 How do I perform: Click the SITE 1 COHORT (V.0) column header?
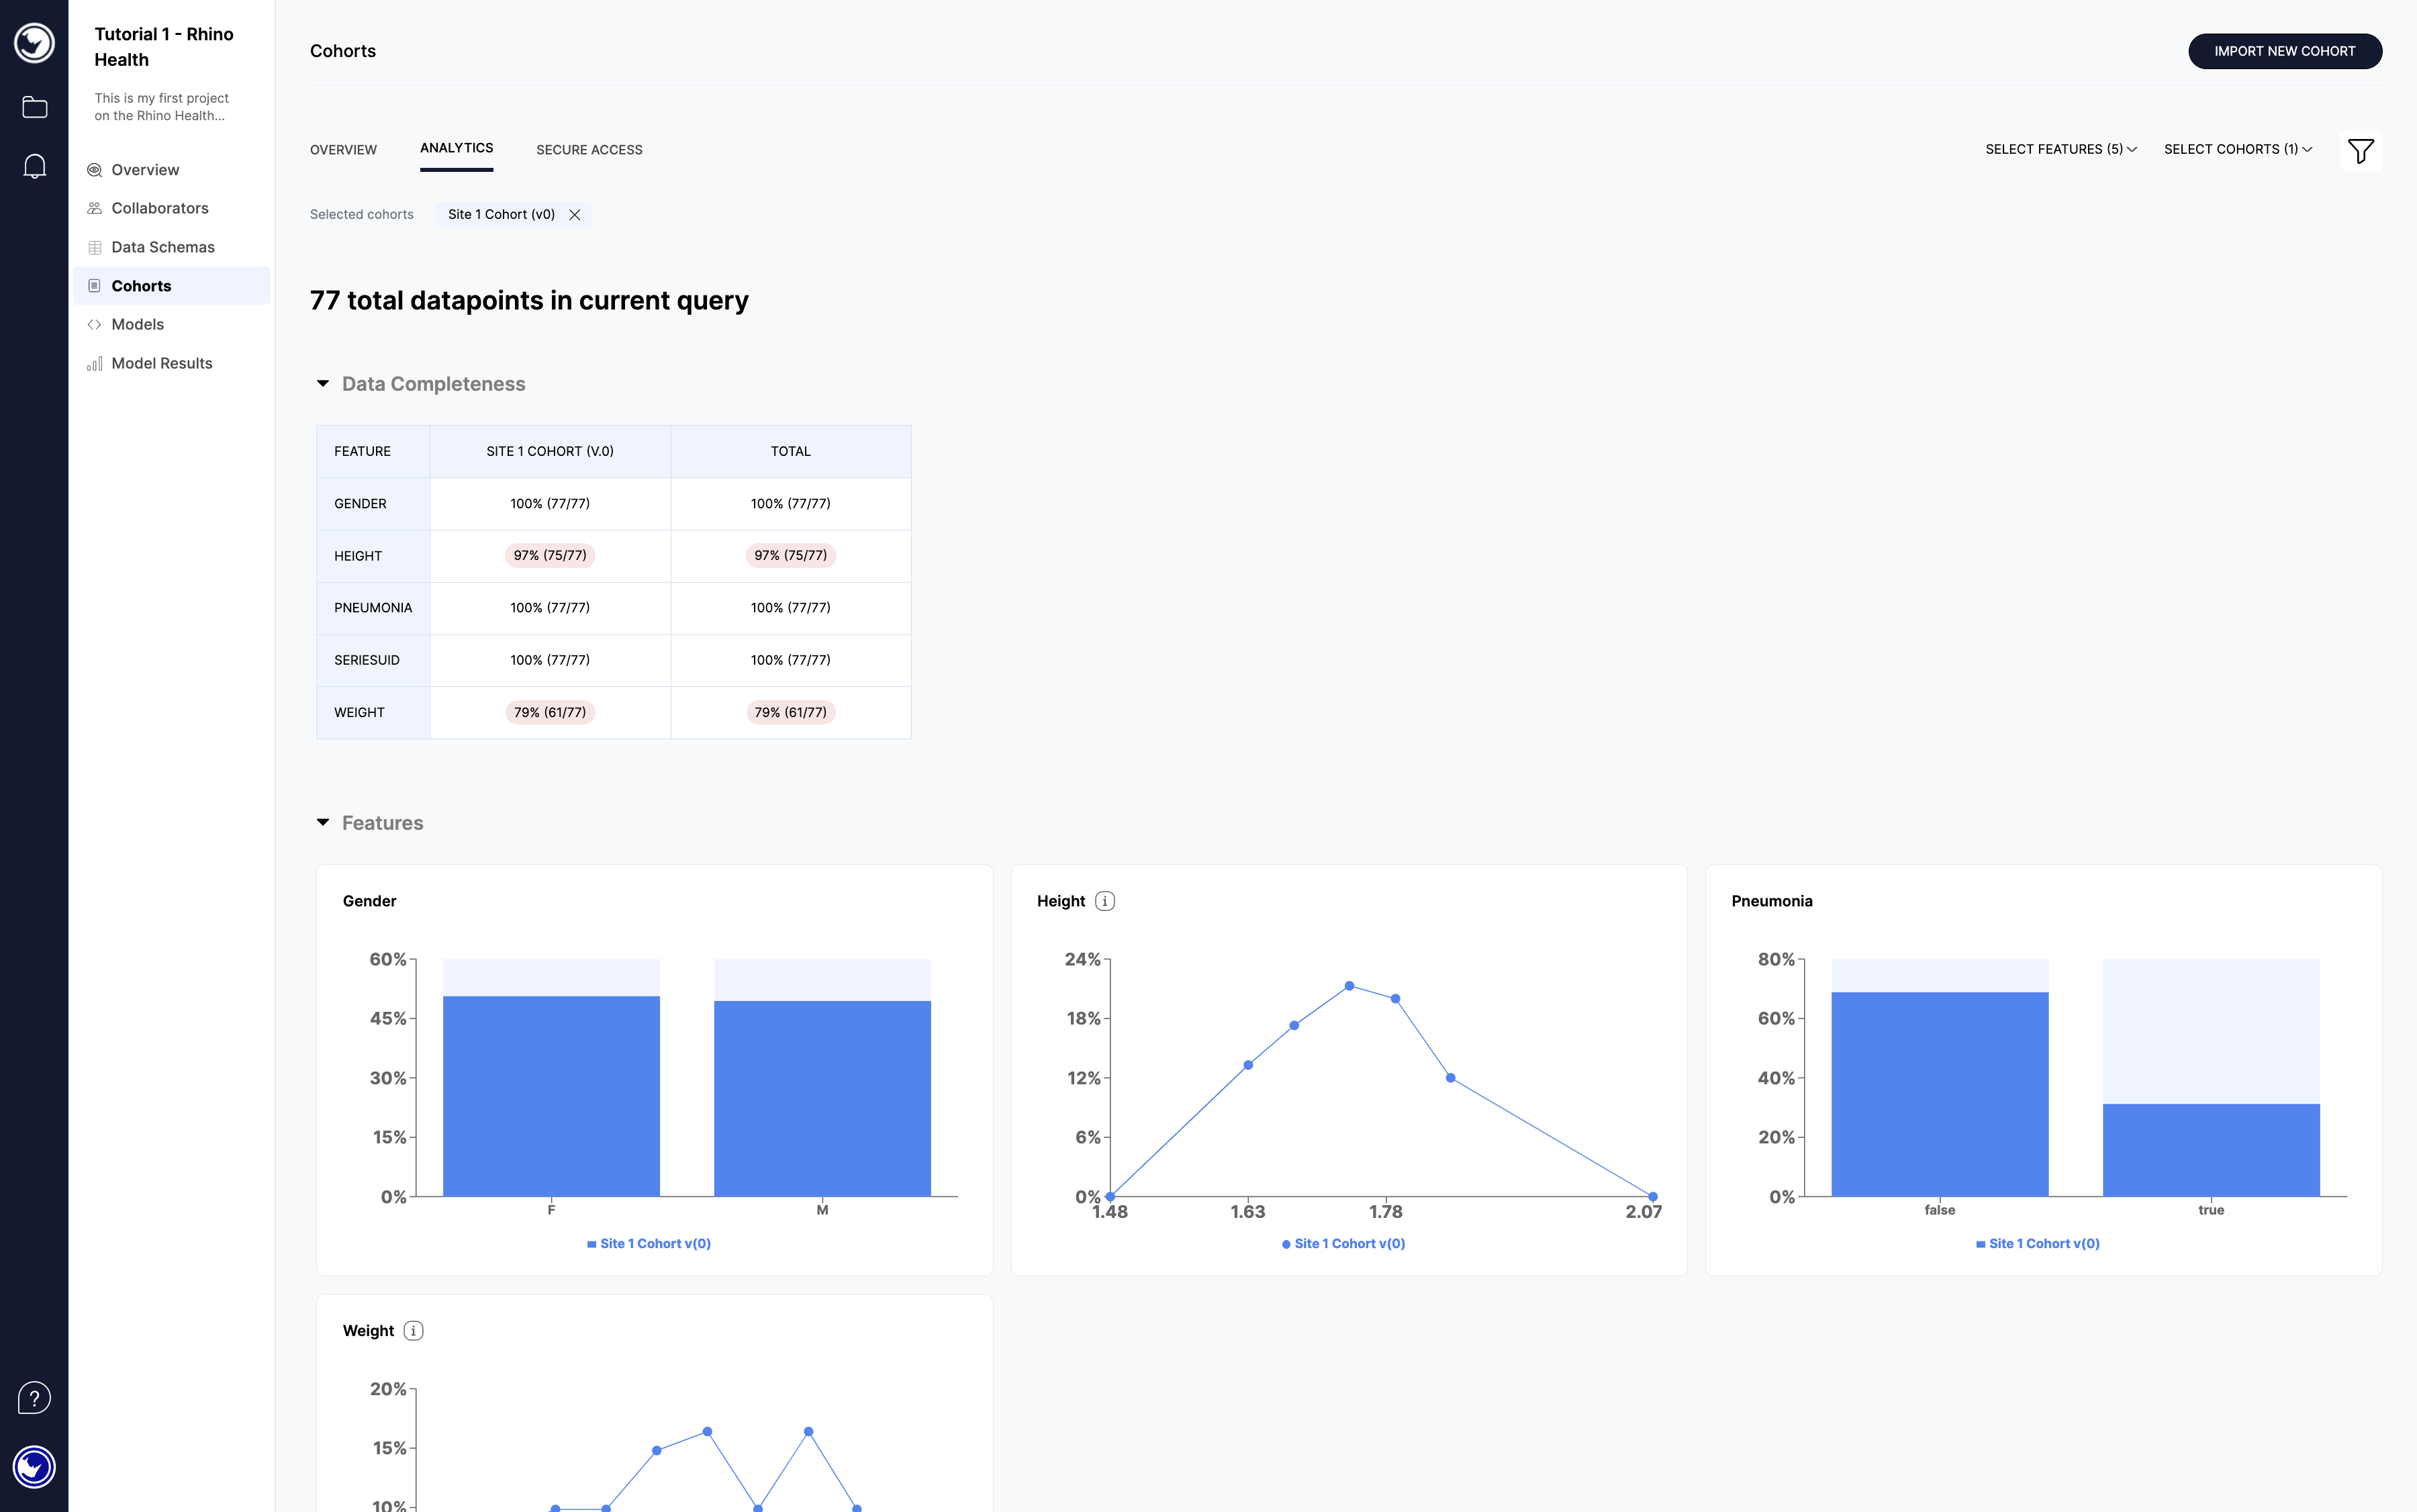550,452
